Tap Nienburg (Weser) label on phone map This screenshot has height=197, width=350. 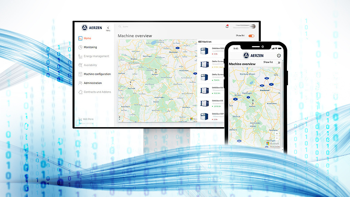click(247, 74)
